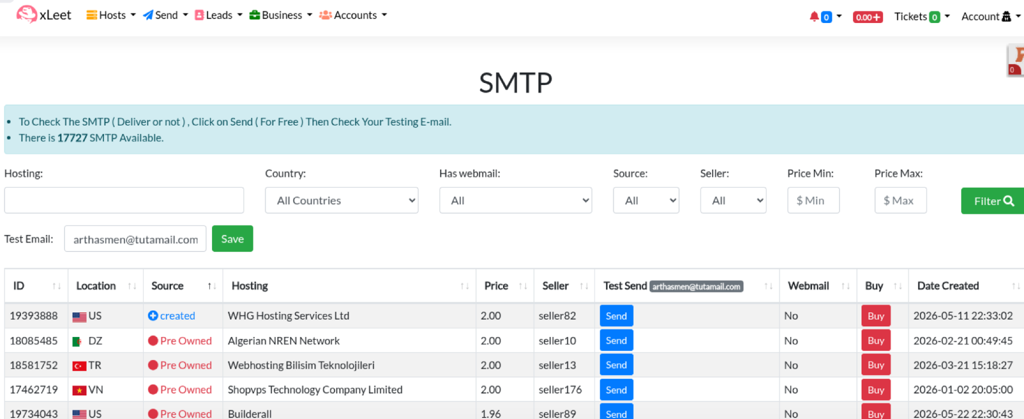Buy the Webhosting Bilisim Teknolojileri SMTP
Image resolution: width=1024 pixels, height=419 pixels.
876,365
